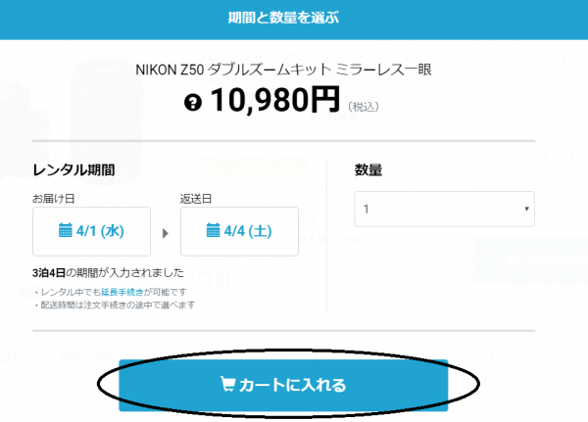The width and height of the screenshot is (588, 422).
Task: Click the 期間と数量を選ぶ header title
Action: [x=283, y=18]
